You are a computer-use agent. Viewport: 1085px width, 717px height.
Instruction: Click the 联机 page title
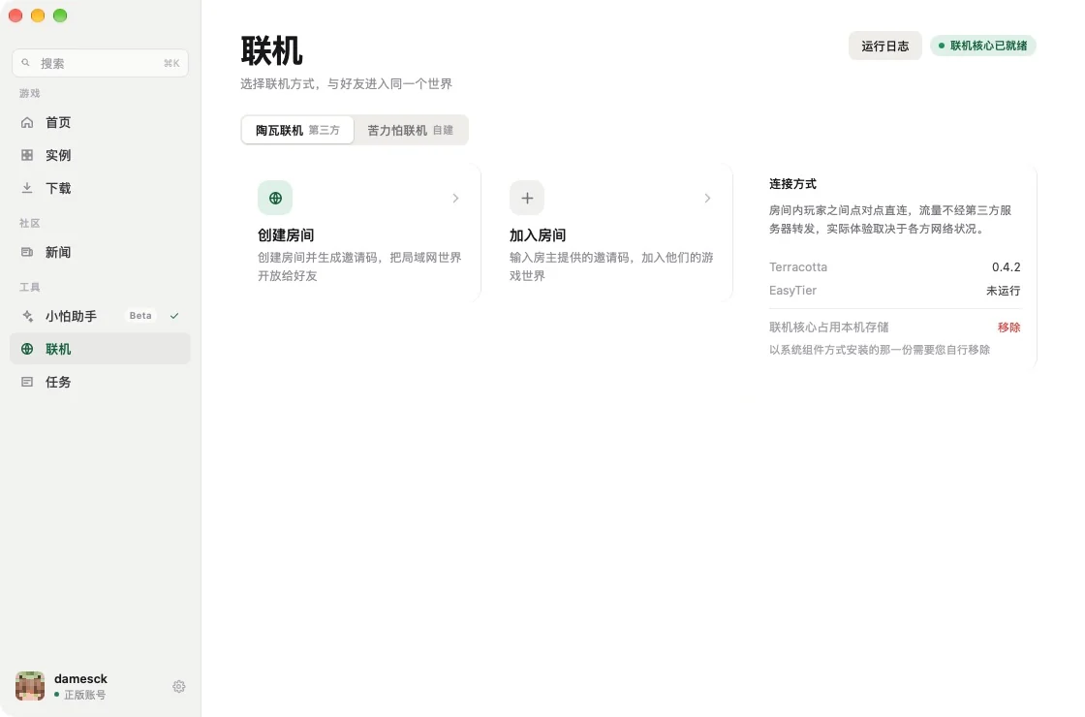[x=272, y=50]
